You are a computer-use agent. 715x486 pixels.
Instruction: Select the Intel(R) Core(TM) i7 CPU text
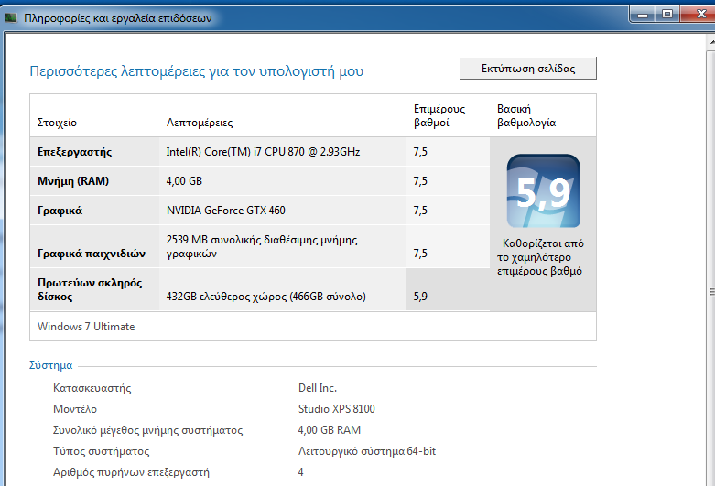coord(263,152)
